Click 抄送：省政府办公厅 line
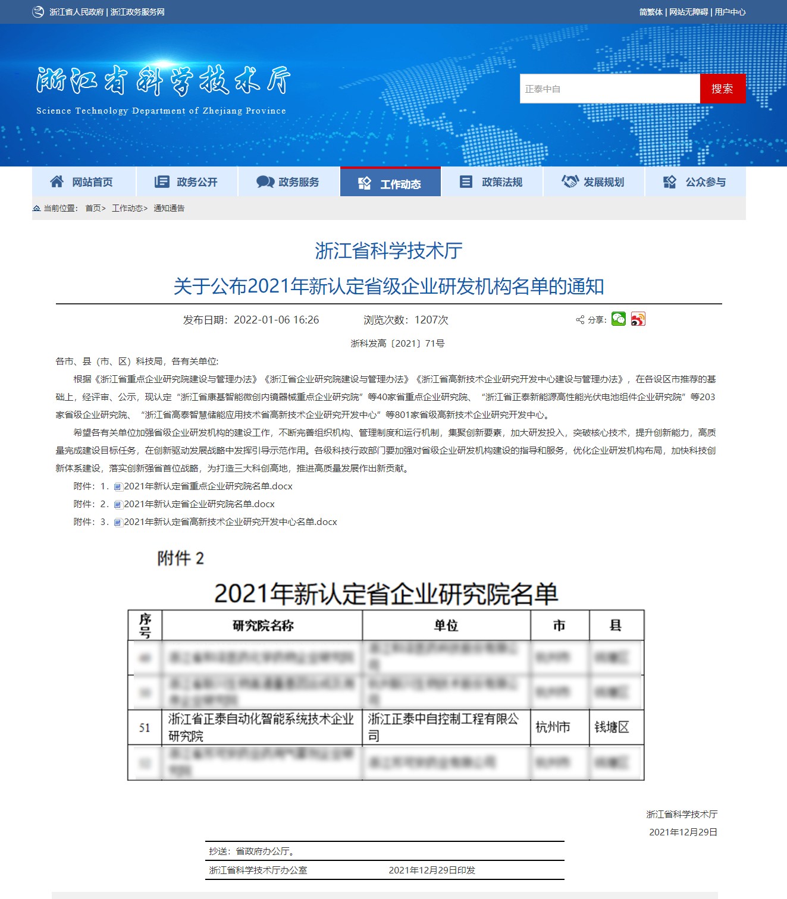 (252, 851)
